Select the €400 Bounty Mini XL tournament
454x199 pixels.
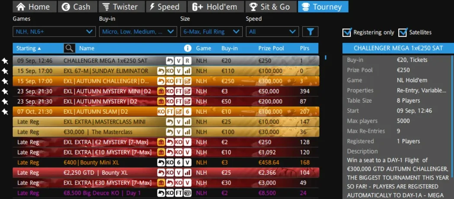point(166,163)
